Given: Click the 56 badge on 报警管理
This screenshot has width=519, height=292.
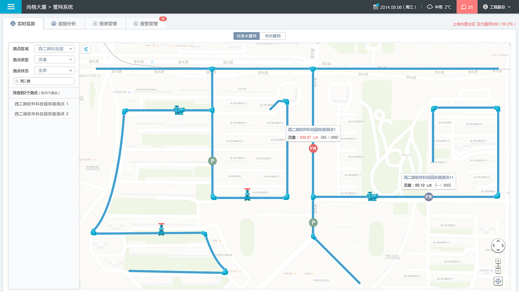Looking at the screenshot, I should pyautogui.click(x=163, y=19).
